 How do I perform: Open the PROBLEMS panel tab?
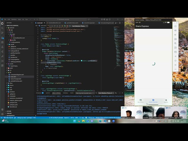pos(38,93)
